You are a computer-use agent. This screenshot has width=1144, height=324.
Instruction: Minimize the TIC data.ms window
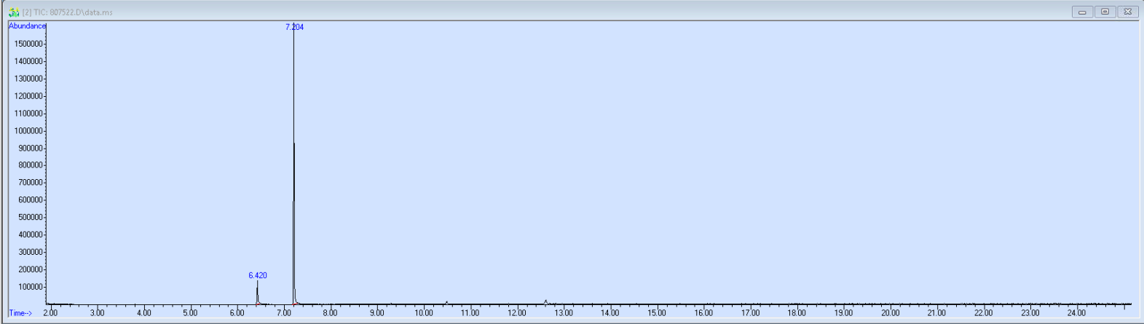coord(1082,12)
